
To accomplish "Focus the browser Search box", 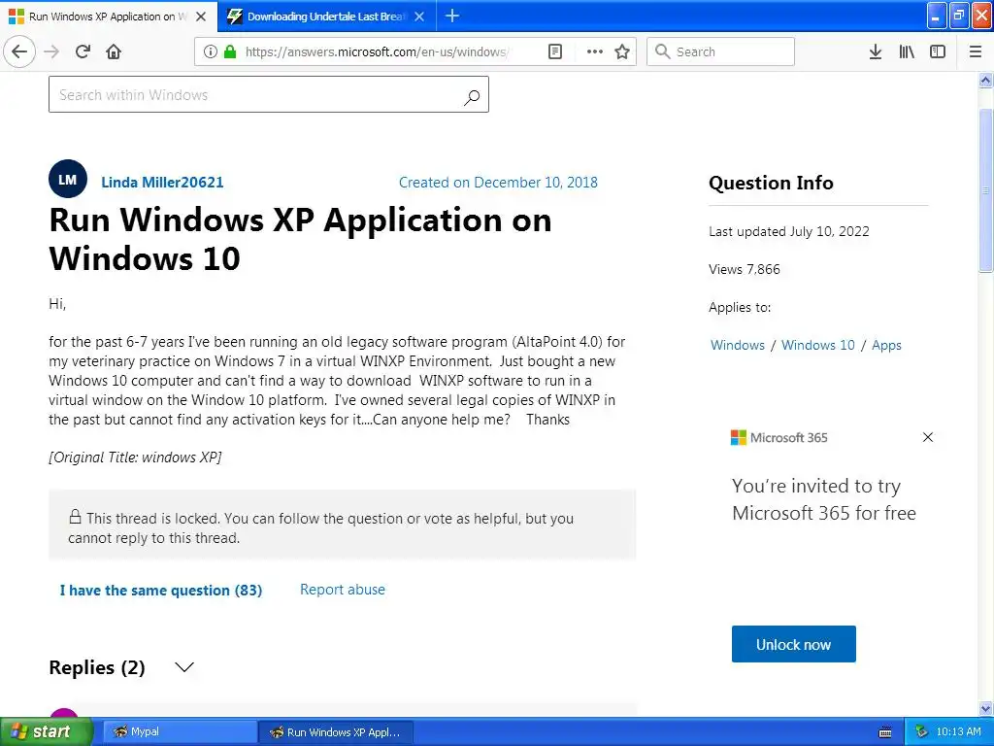I will (x=720, y=51).
